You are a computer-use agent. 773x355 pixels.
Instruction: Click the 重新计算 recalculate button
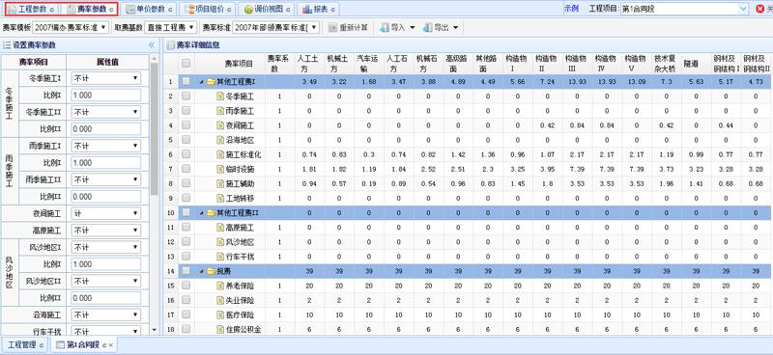coord(349,28)
